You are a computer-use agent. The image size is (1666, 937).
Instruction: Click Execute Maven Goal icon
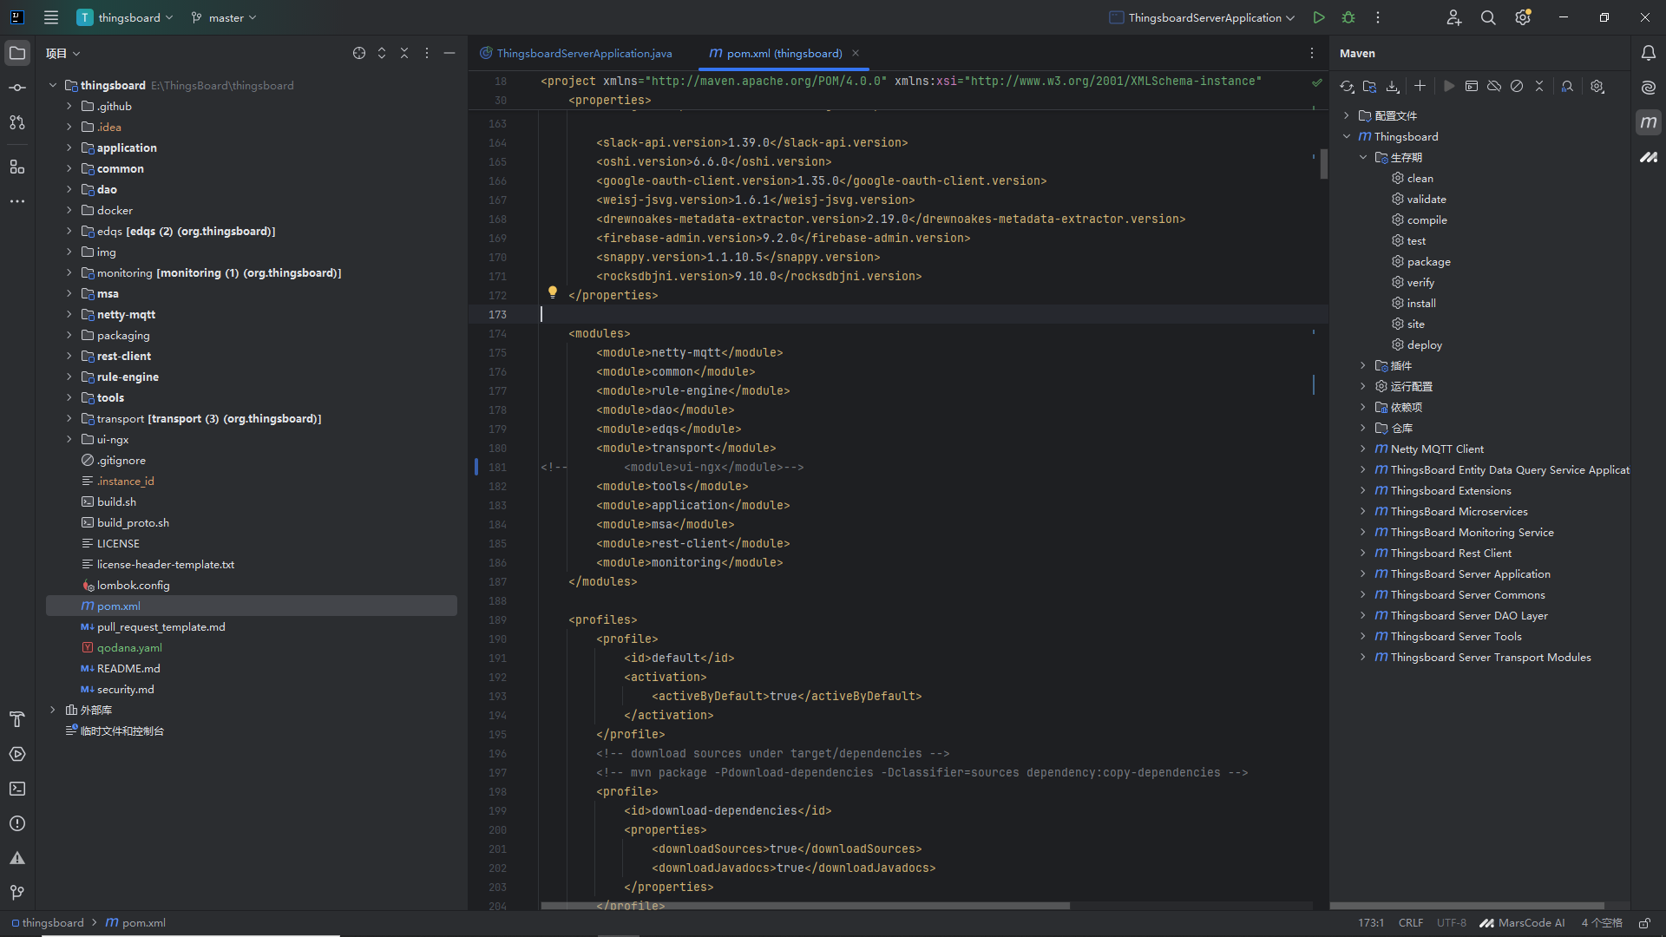[1472, 87]
